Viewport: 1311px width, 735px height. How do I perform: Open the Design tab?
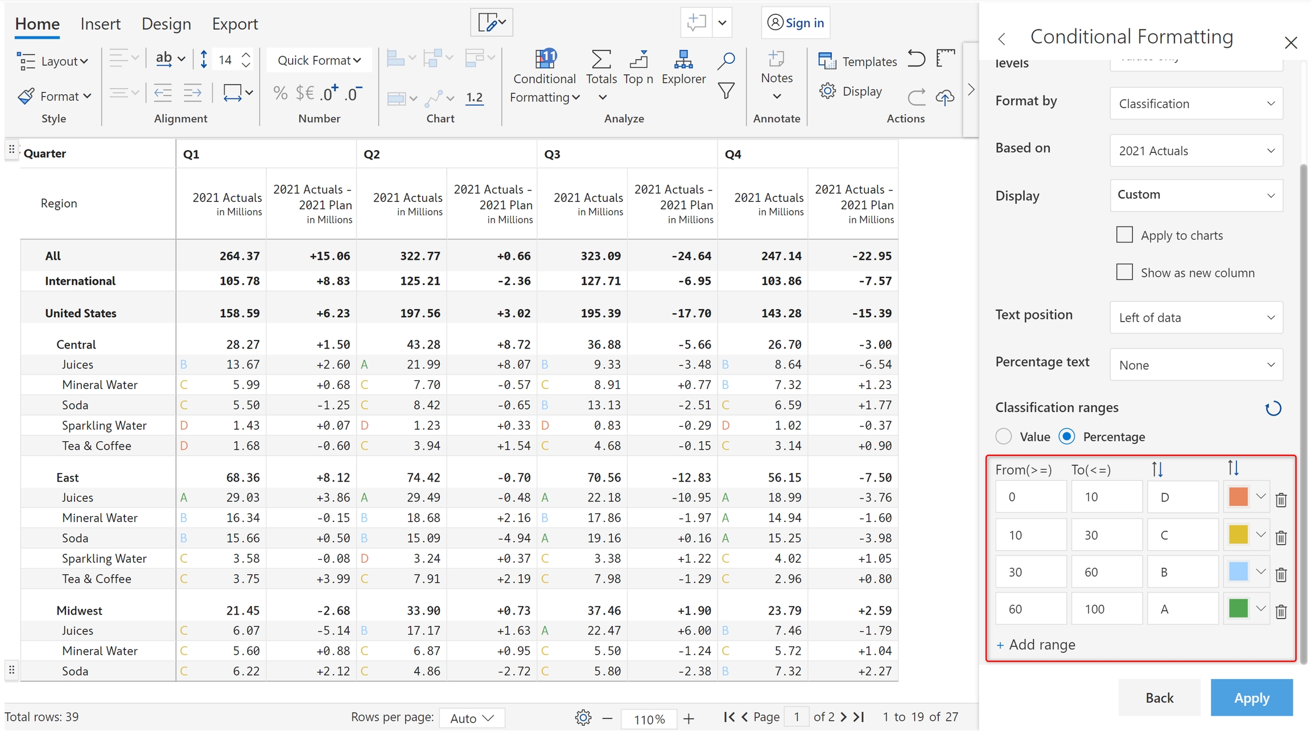point(166,24)
